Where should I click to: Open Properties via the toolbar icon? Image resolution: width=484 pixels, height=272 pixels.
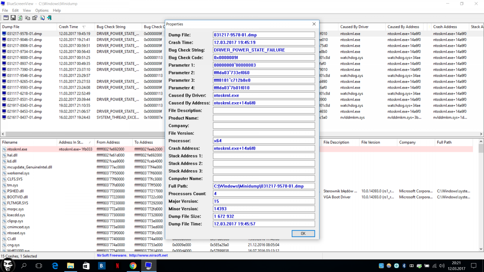[35, 18]
